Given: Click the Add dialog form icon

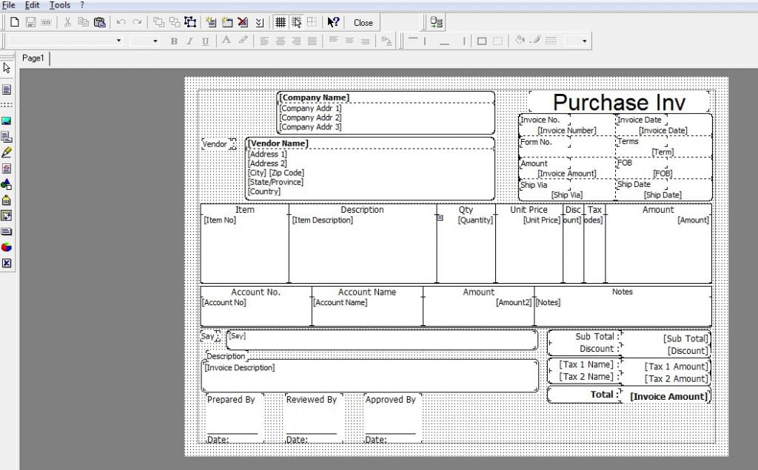Looking at the screenshot, I should [x=227, y=22].
